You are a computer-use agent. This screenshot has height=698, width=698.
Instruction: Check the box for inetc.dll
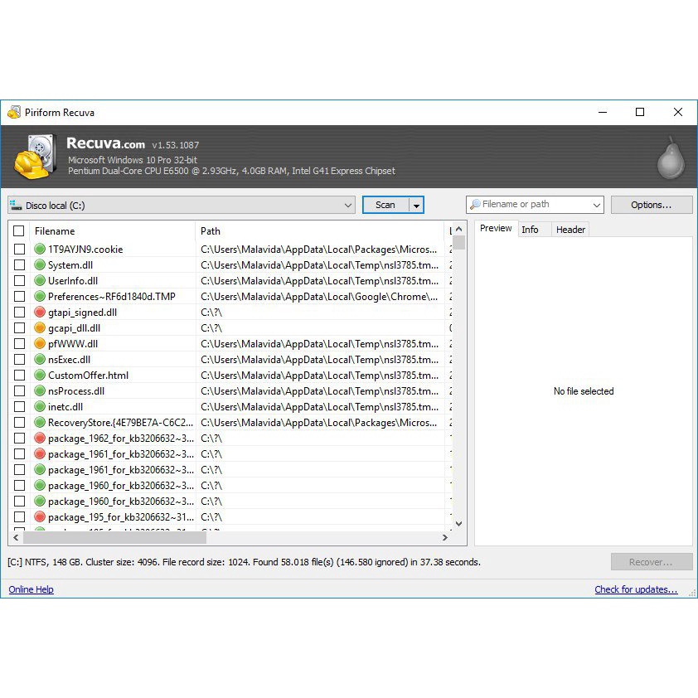(x=19, y=406)
